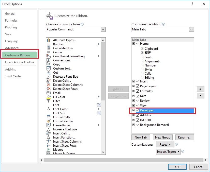Viewport: 210px width, 172px height.
Task: Select the Copy command in the list
Action: coord(56,64)
